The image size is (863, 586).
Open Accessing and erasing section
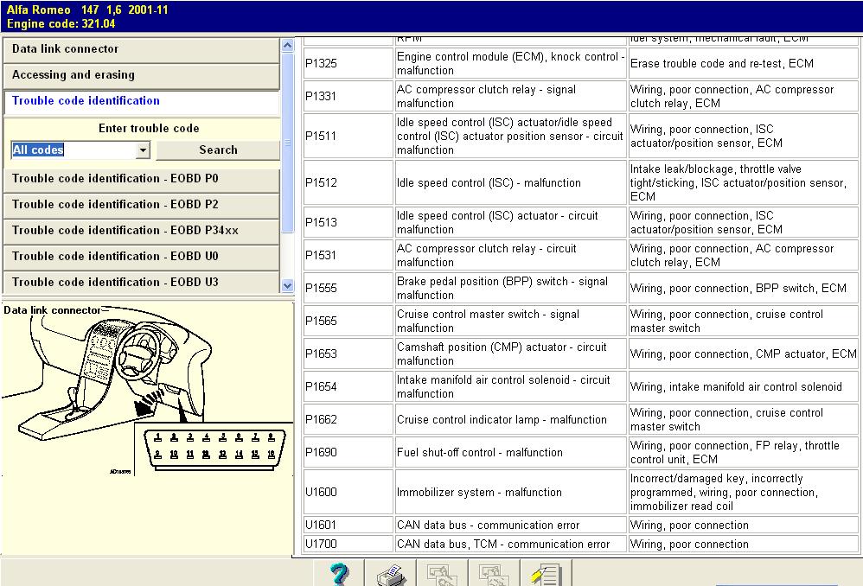pos(142,75)
